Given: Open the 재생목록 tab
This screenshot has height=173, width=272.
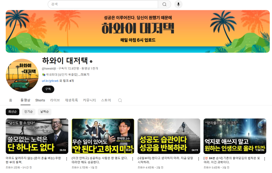Looking at the screenshot, I should [71, 100].
